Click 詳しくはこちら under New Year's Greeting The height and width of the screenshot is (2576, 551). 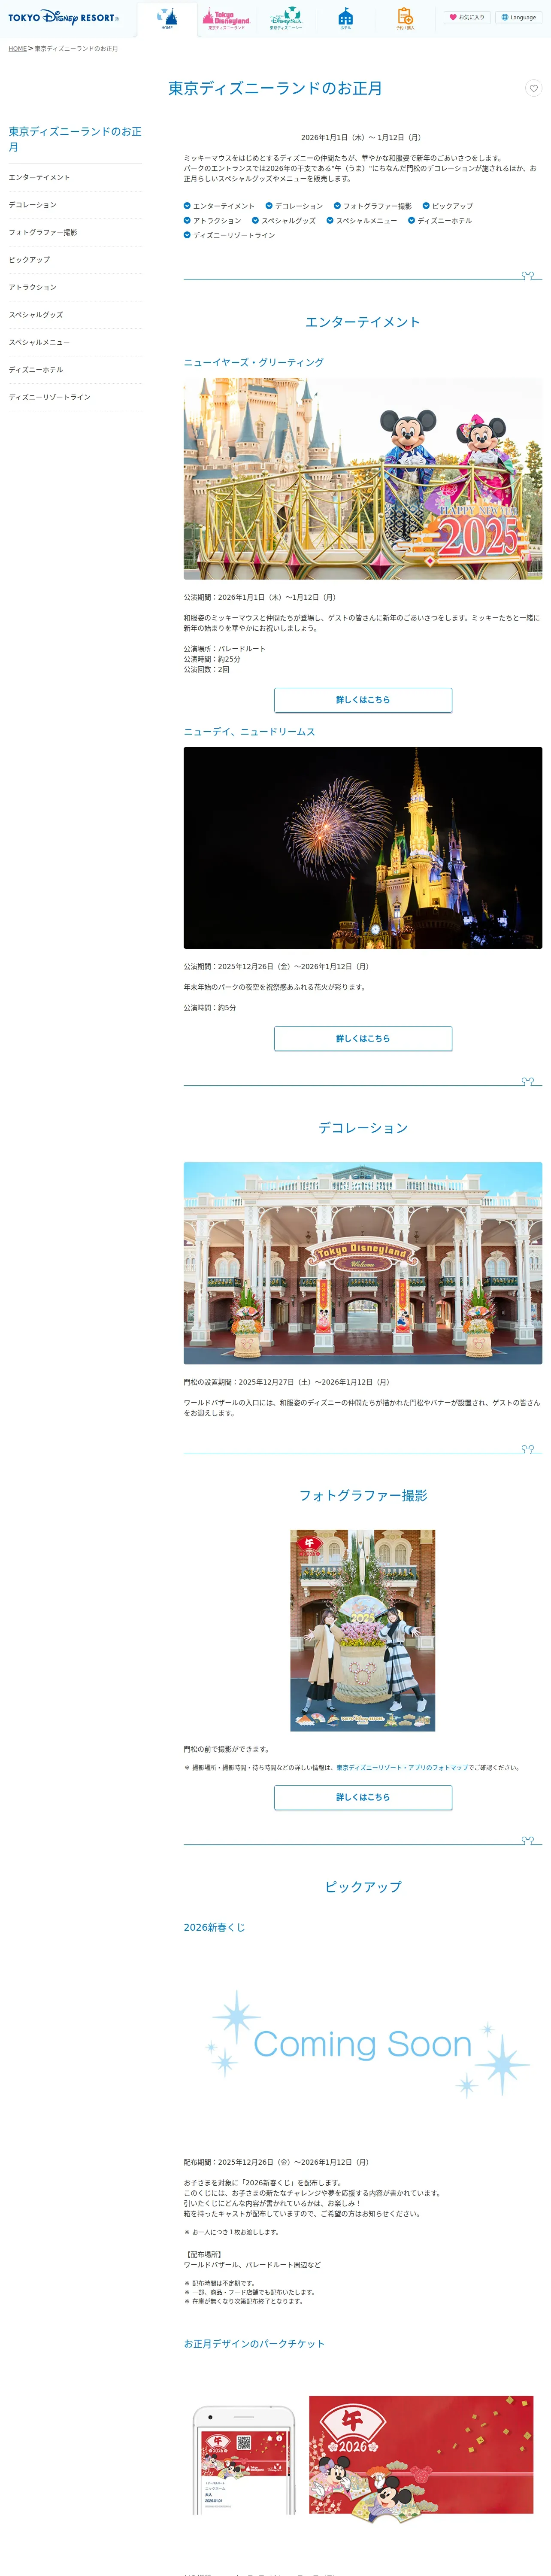click(363, 700)
